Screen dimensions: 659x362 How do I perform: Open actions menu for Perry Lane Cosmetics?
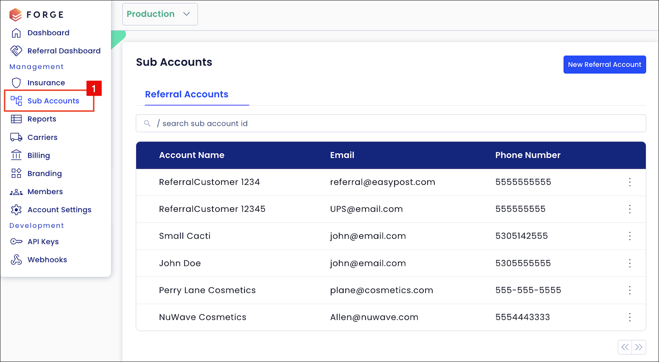point(630,290)
